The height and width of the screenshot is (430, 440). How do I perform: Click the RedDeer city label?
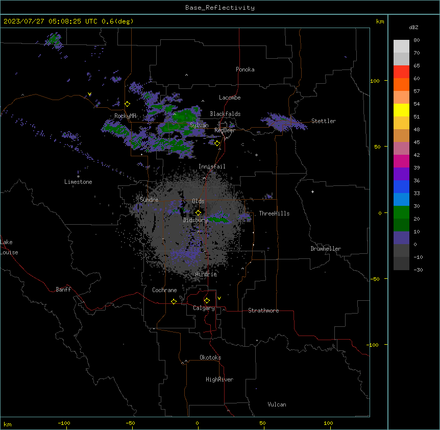[x=225, y=130]
